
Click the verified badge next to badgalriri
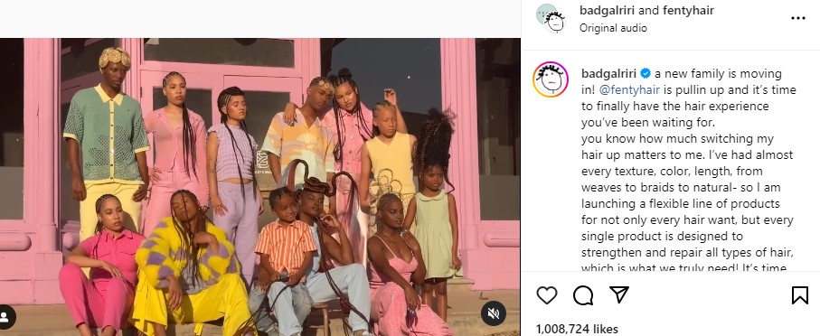646,73
